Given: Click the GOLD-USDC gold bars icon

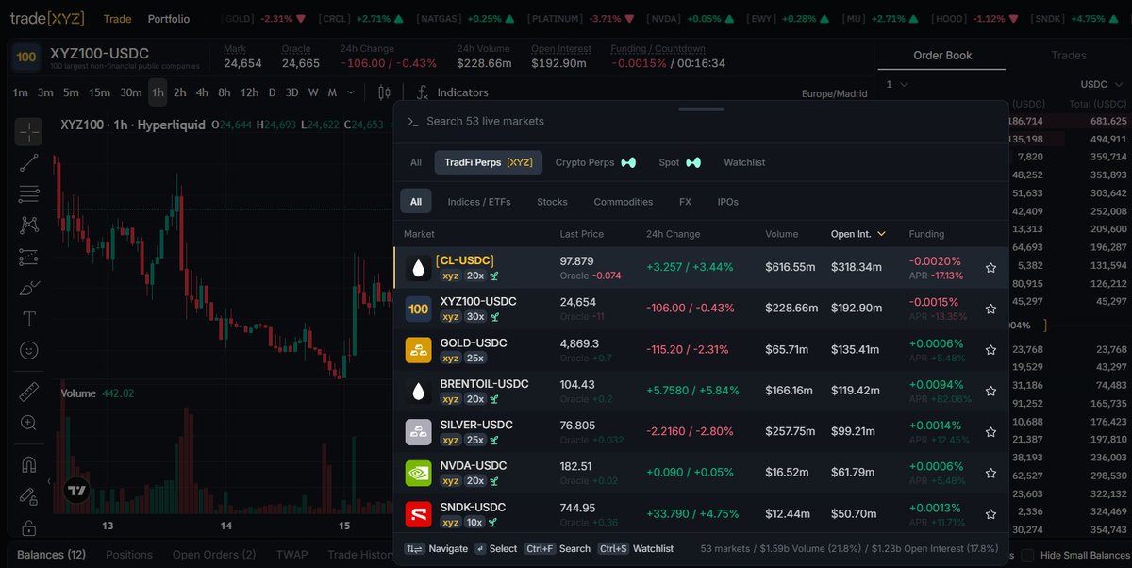Looking at the screenshot, I should (x=419, y=350).
